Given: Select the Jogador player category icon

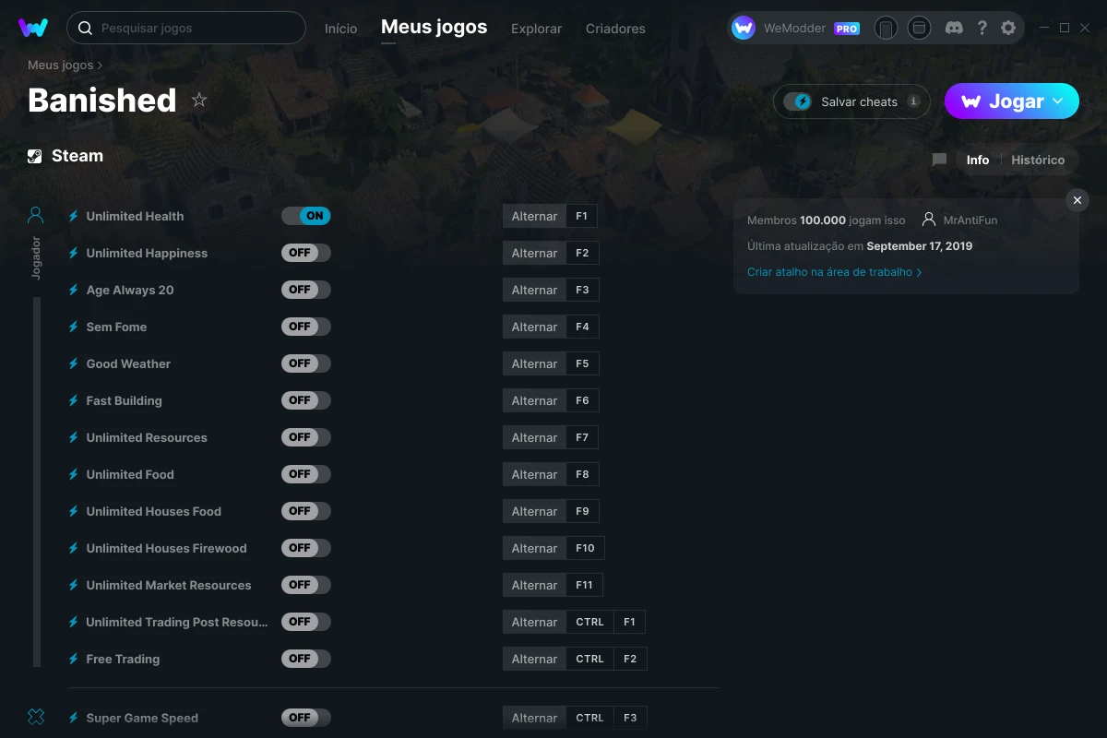Looking at the screenshot, I should point(36,216).
